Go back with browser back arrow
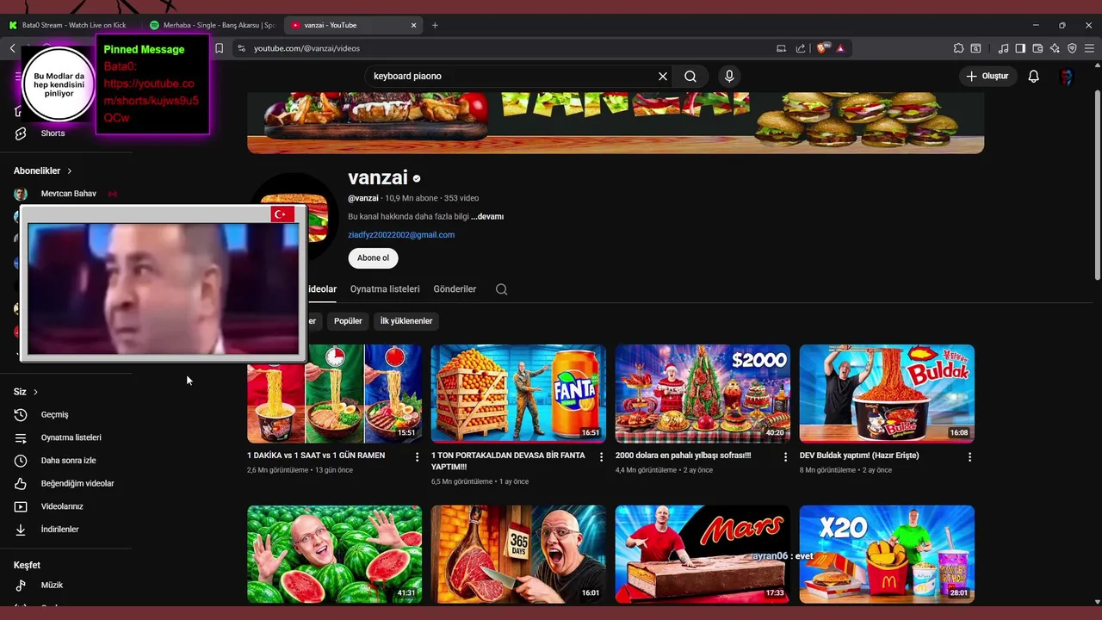This screenshot has height=620, width=1102. click(12, 48)
